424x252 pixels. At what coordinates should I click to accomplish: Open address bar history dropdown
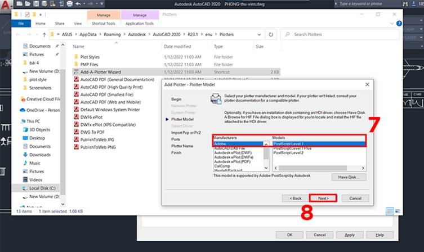click(259, 34)
